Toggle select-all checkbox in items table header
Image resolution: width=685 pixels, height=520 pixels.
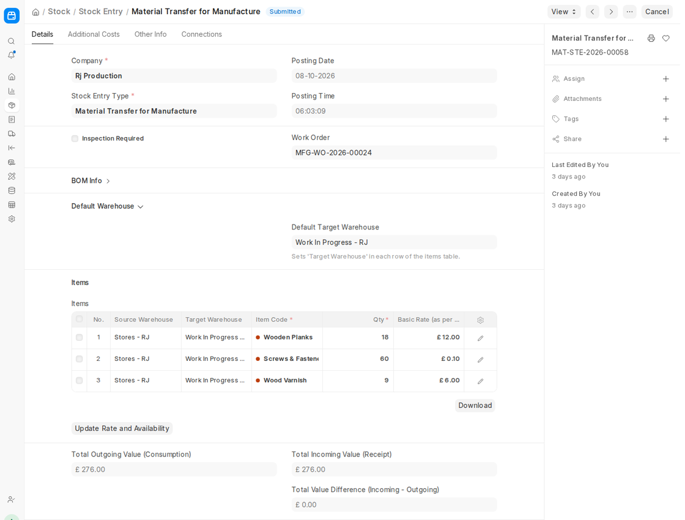(79, 319)
